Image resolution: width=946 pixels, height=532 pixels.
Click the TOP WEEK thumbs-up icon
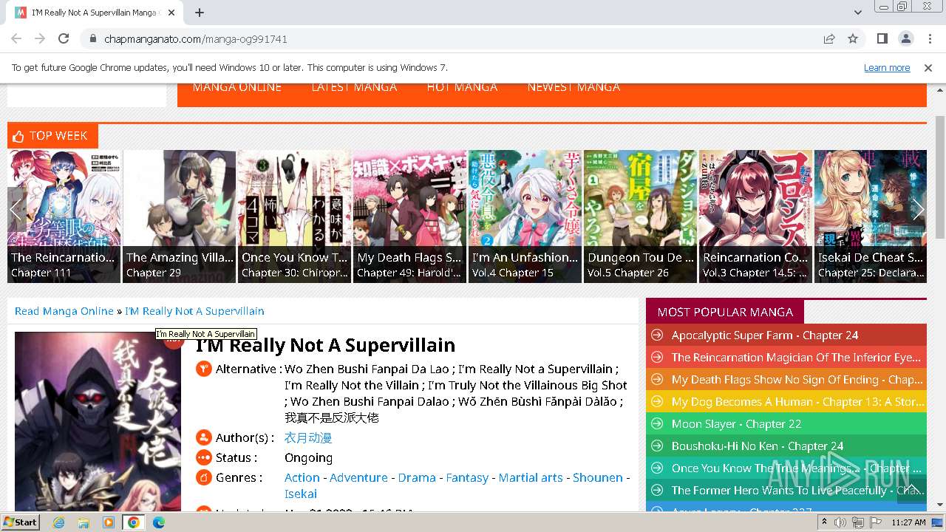tap(19, 136)
